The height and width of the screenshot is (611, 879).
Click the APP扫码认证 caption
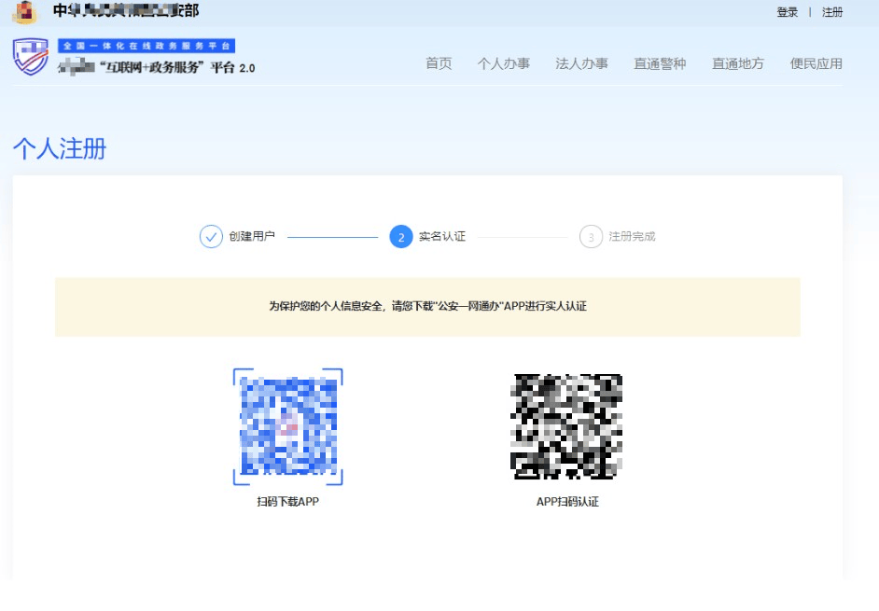(x=567, y=502)
